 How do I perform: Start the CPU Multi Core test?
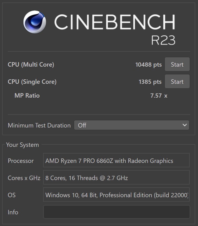click(177, 64)
